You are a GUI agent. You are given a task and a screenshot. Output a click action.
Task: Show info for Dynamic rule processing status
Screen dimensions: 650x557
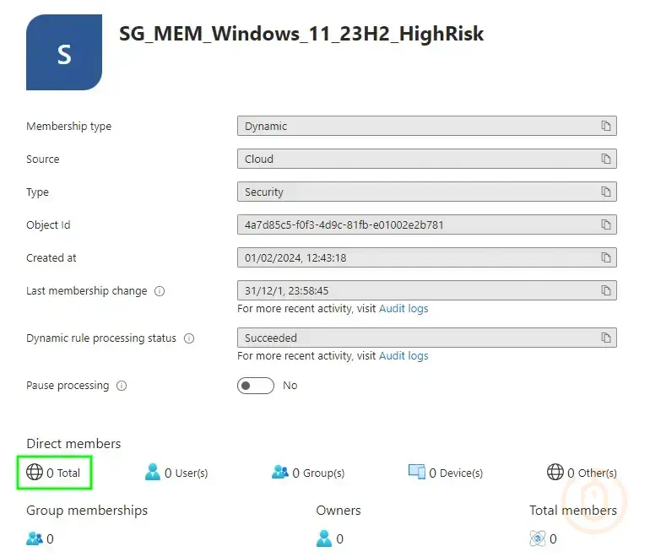coord(189,338)
